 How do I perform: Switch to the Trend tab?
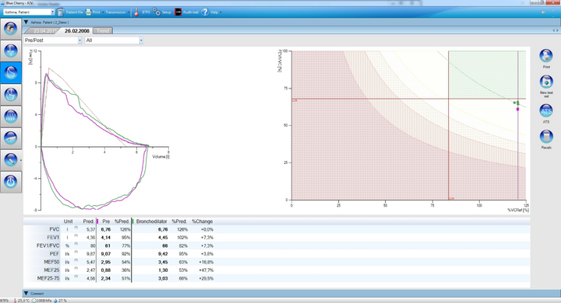point(103,31)
